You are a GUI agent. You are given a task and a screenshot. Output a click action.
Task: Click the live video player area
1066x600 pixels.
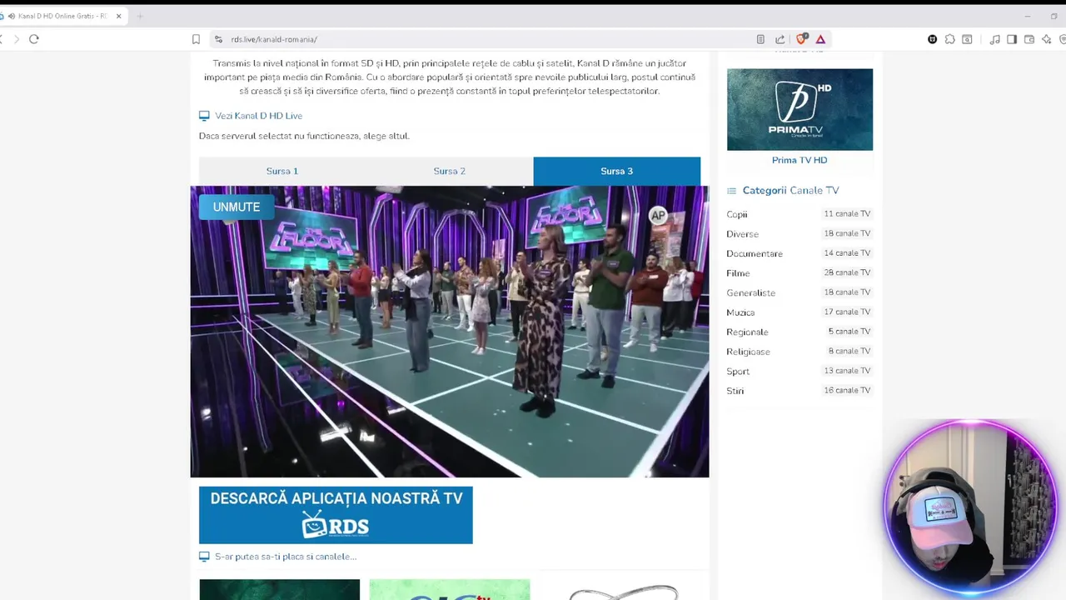tap(450, 332)
